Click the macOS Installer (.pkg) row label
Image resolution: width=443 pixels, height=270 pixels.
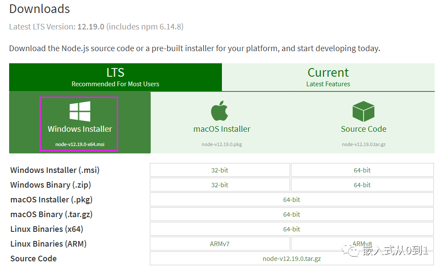click(51, 200)
